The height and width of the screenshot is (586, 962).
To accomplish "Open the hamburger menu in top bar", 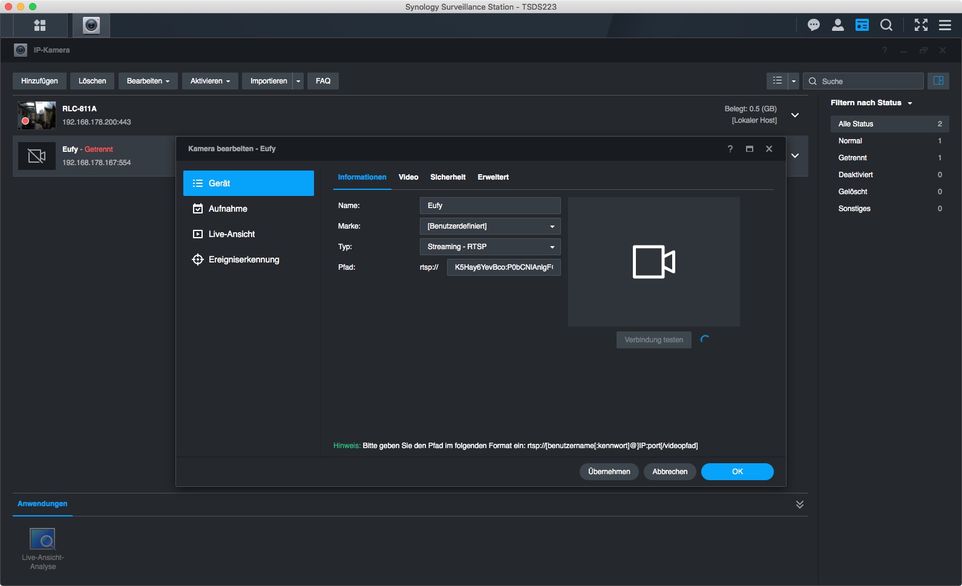I will pos(944,25).
